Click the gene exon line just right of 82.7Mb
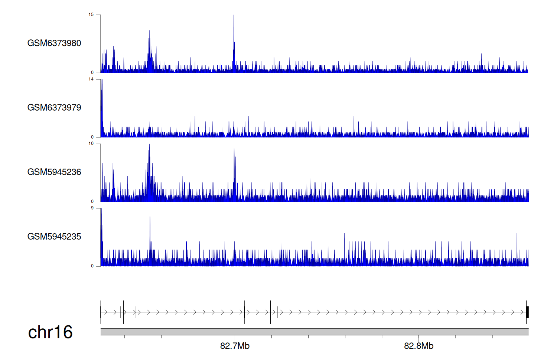The image size is (557, 364). [244, 312]
